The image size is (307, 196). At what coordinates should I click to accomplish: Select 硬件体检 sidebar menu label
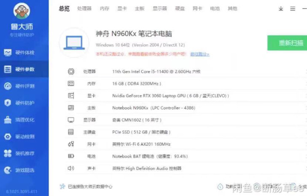pyautogui.click(x=25, y=53)
